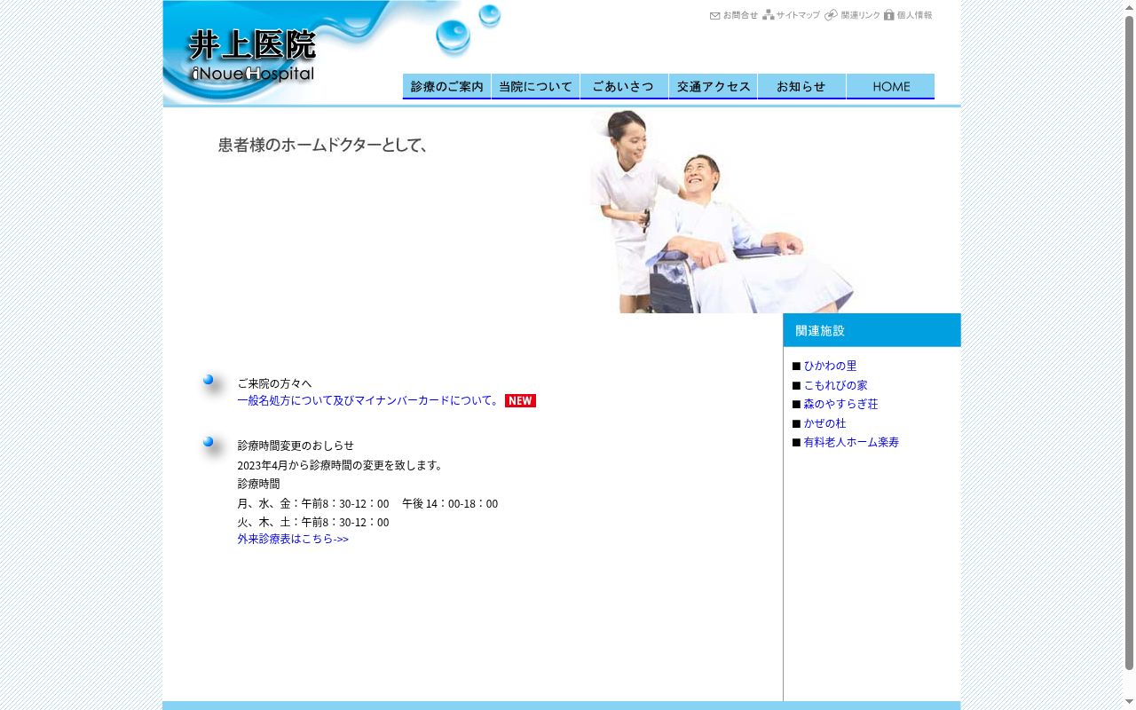Open the 一般名処方について及びマイナンバーカード link
Viewport: 1136px width, 710px height.
click(x=368, y=400)
